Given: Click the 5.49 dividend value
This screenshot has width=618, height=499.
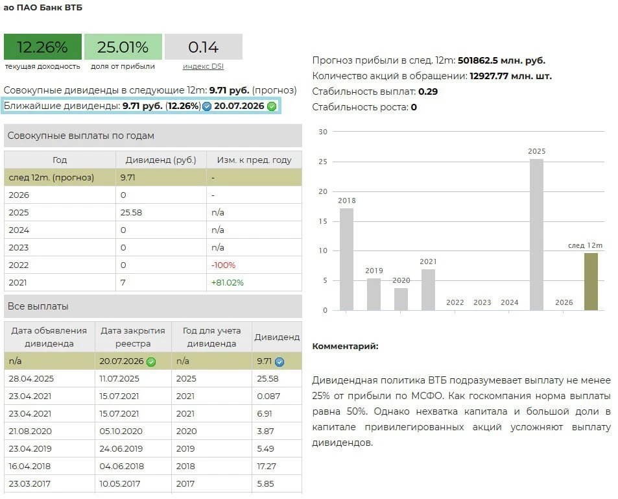Looking at the screenshot, I should (x=265, y=449).
